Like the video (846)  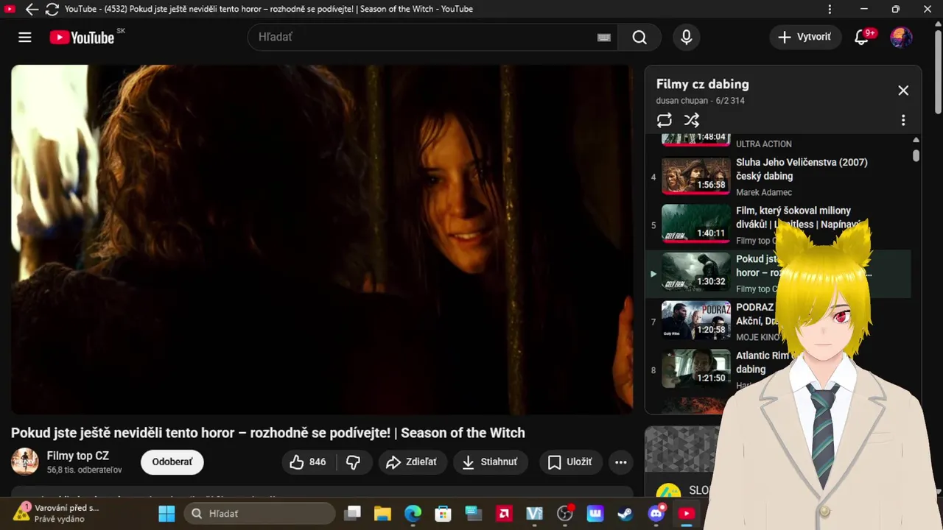309,462
